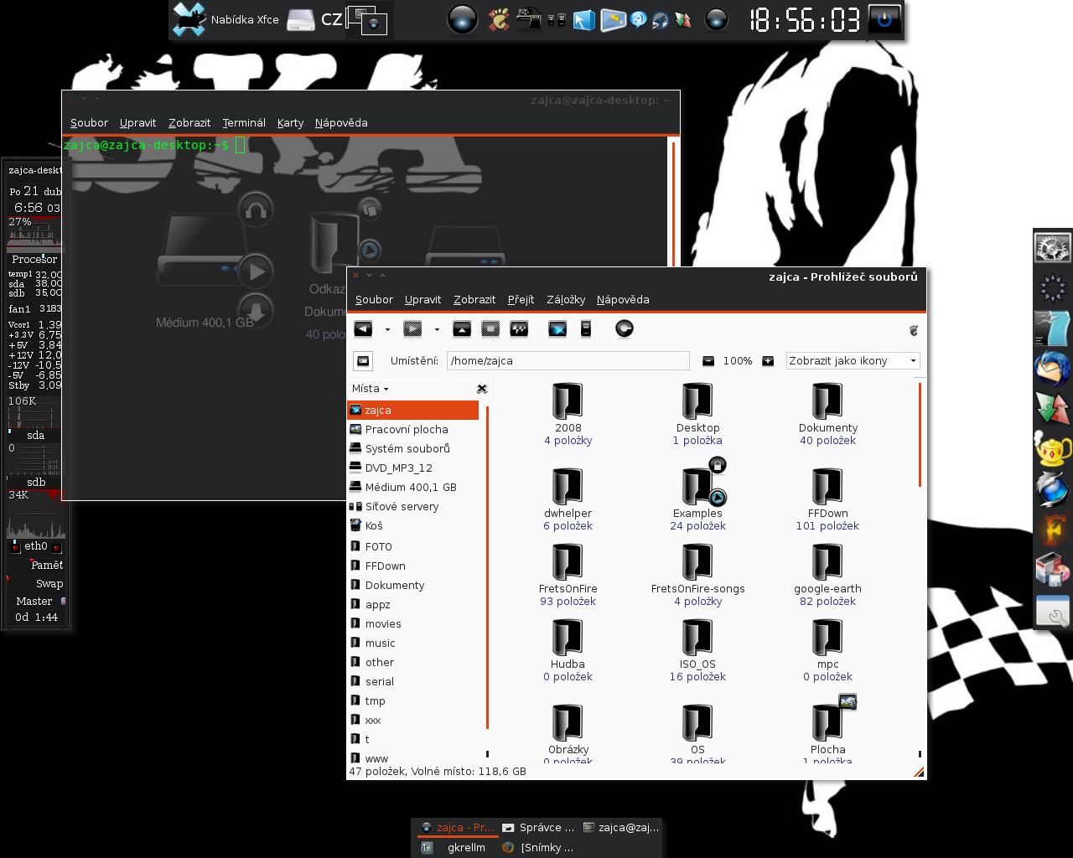Image resolution: width=1073 pixels, height=858 pixels.
Task: Open the Záložky menu
Action: [566, 300]
